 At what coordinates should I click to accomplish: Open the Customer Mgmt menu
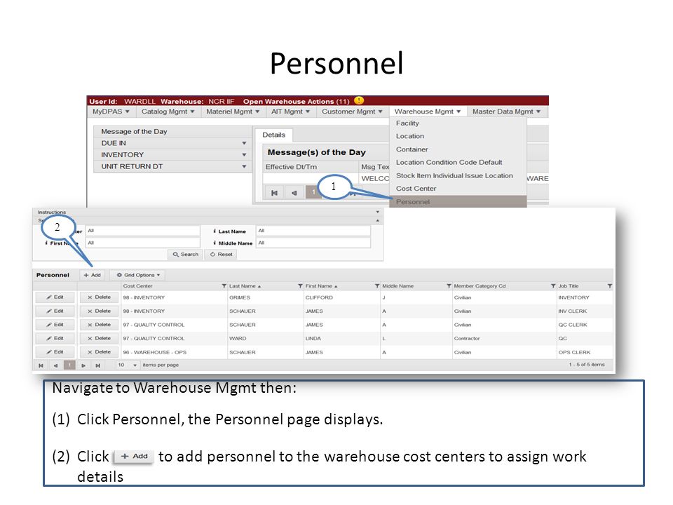[352, 112]
